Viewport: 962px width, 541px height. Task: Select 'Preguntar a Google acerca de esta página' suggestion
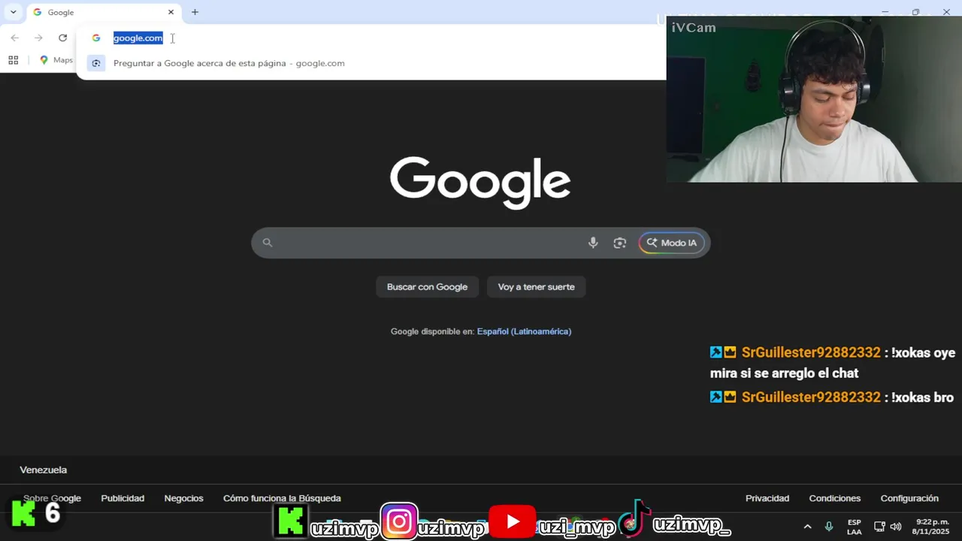(x=371, y=63)
